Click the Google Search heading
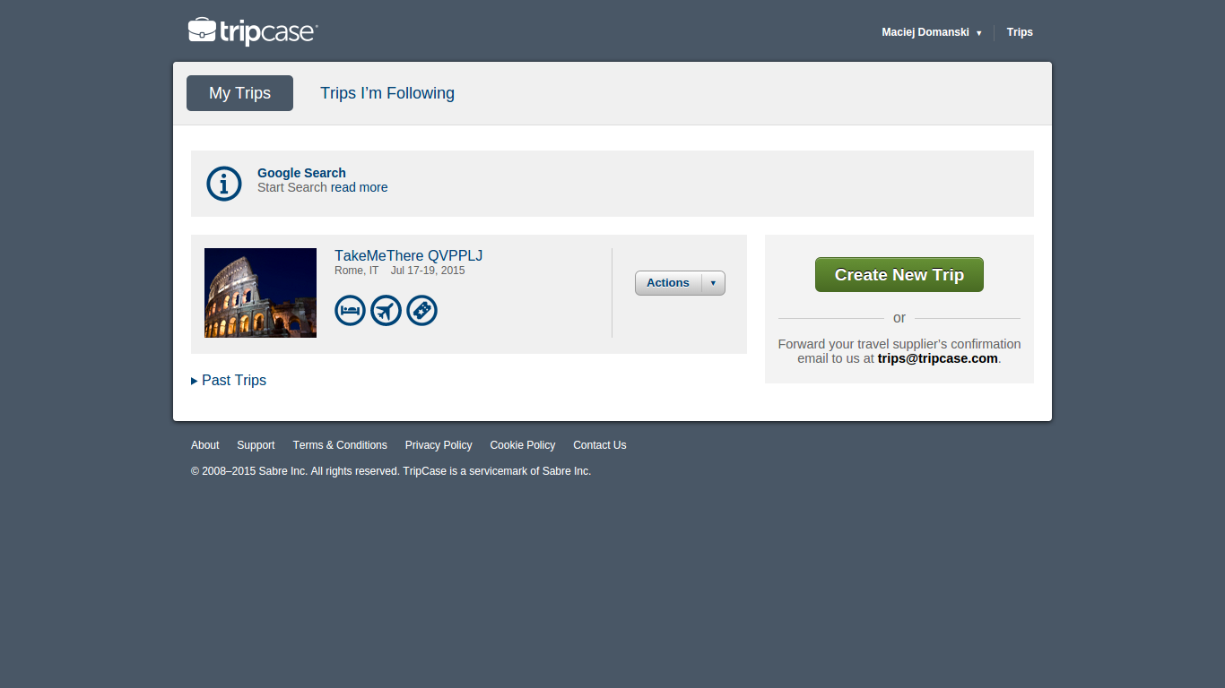Image resolution: width=1225 pixels, height=688 pixels. coord(301,173)
